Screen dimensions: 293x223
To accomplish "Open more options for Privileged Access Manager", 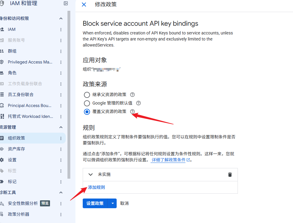I will 61,62.
